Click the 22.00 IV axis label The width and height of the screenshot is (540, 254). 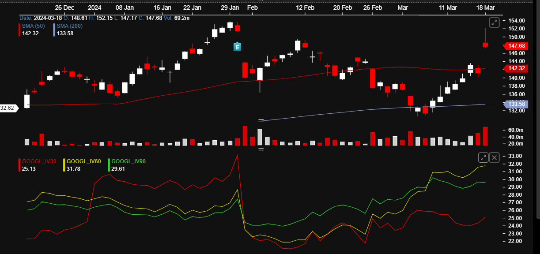(x=515, y=241)
